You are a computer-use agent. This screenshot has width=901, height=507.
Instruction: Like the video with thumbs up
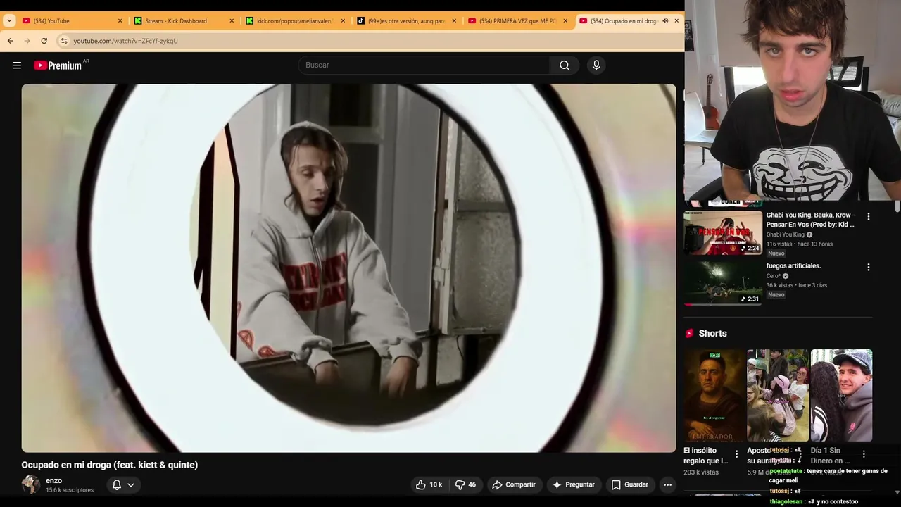point(429,484)
